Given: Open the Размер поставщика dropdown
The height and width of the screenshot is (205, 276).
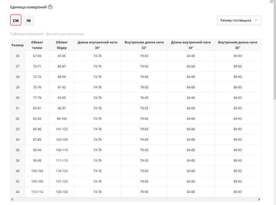Looking at the screenshot, I should point(239,20).
